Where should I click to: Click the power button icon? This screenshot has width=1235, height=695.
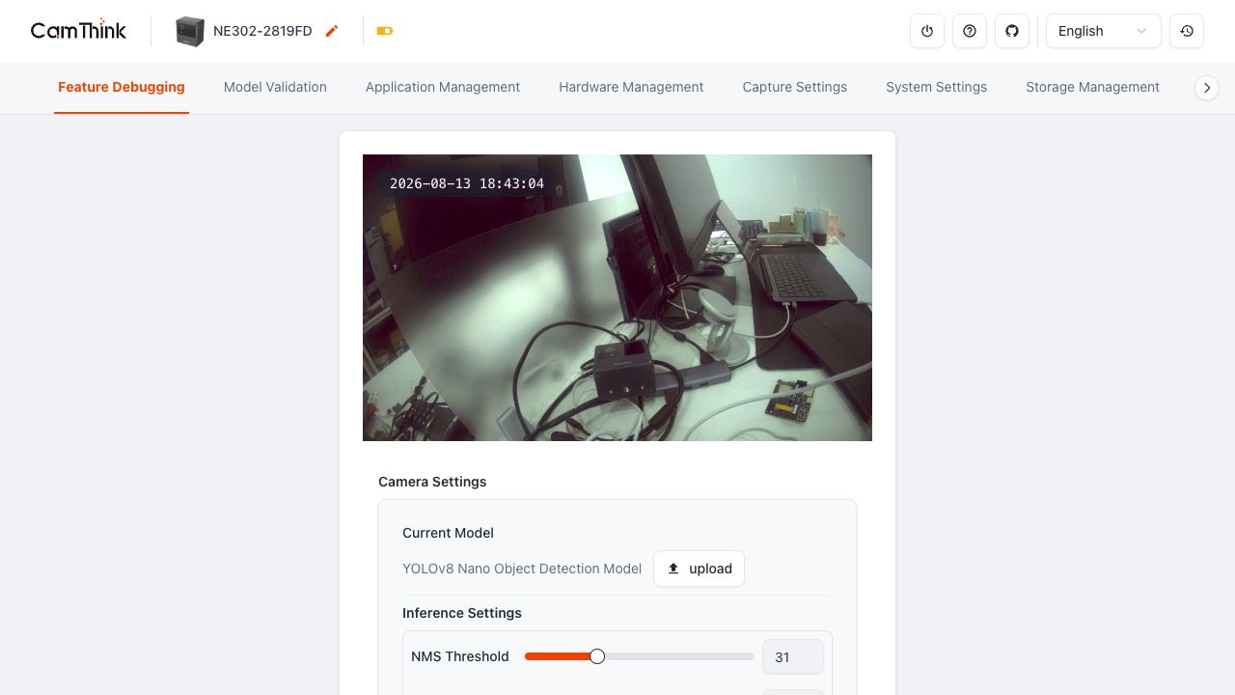coord(927,31)
